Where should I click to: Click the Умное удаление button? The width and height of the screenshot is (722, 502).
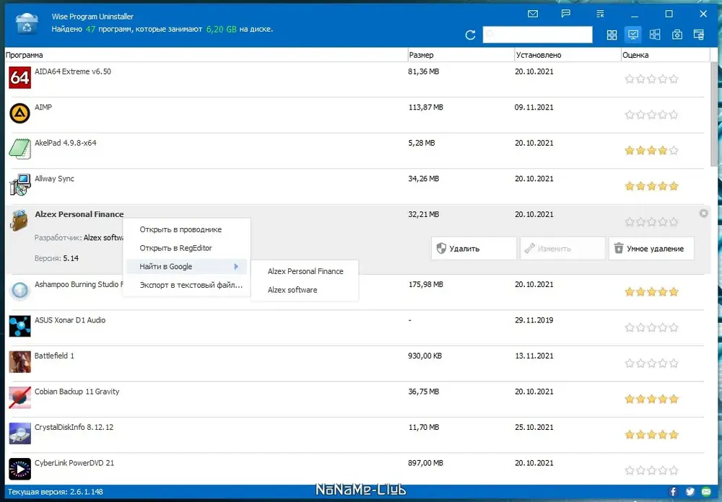(x=651, y=248)
